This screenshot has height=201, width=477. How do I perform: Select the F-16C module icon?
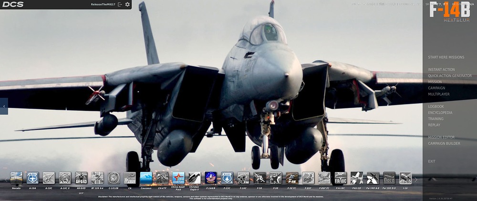coord(243,178)
